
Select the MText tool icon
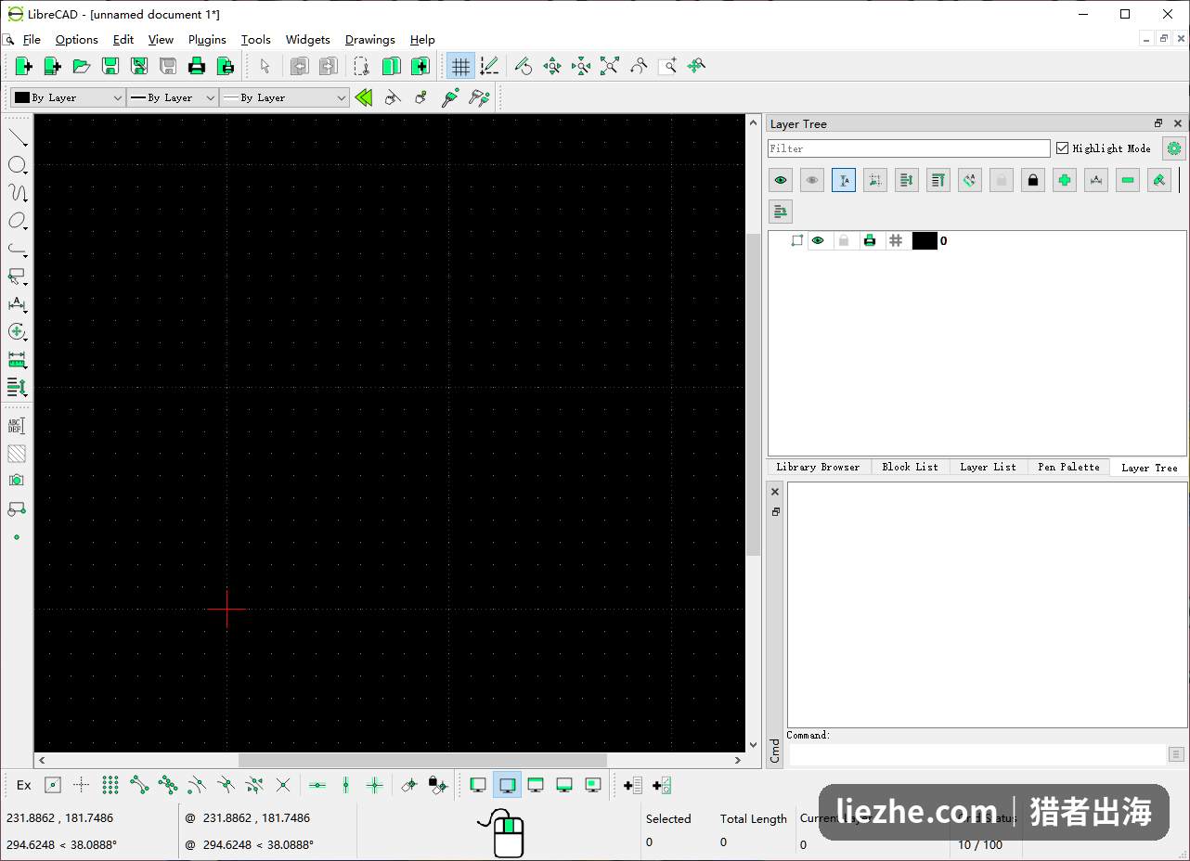coord(17,426)
